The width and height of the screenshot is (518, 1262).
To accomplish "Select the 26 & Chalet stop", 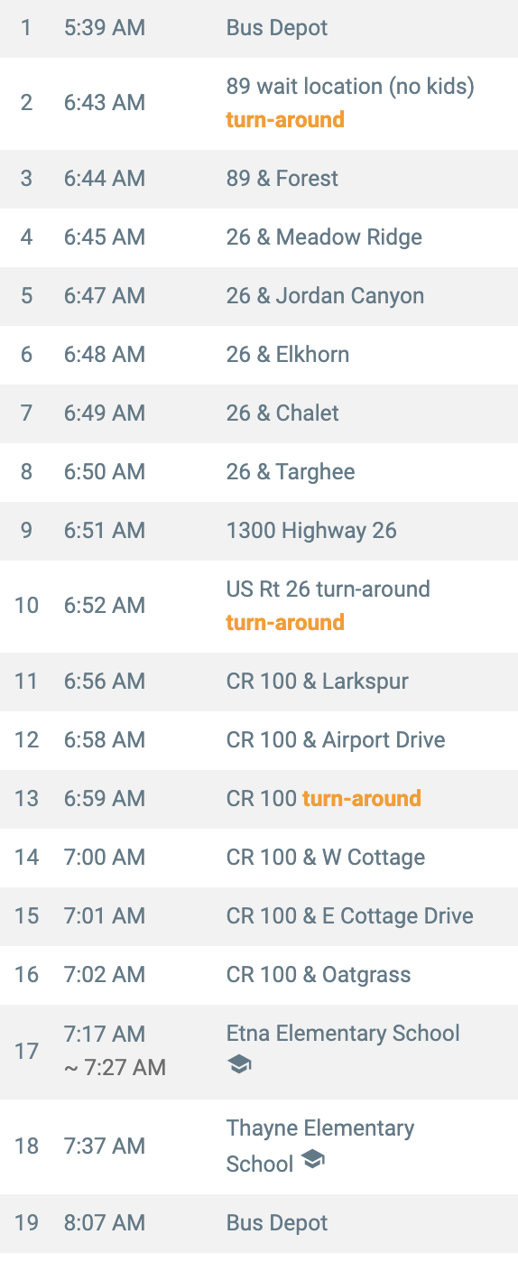I will click(282, 413).
